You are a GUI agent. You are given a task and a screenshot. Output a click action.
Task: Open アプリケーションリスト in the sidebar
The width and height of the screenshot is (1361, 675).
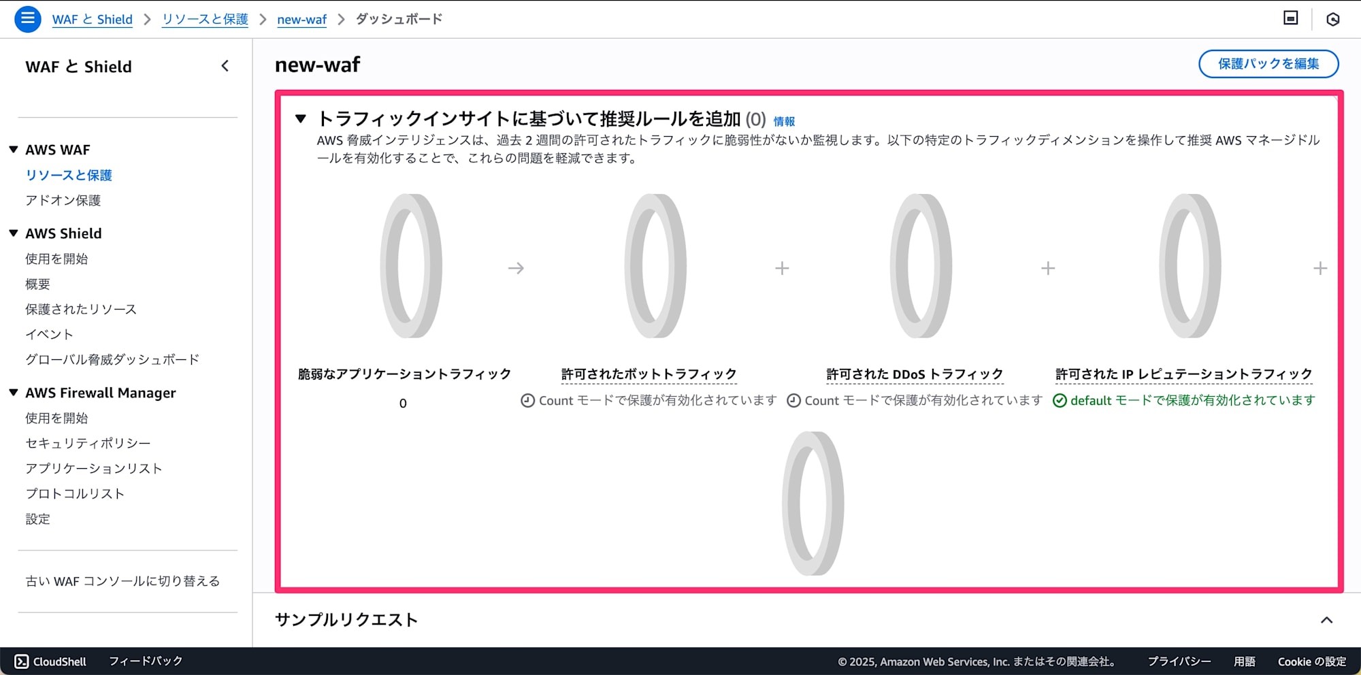(94, 468)
